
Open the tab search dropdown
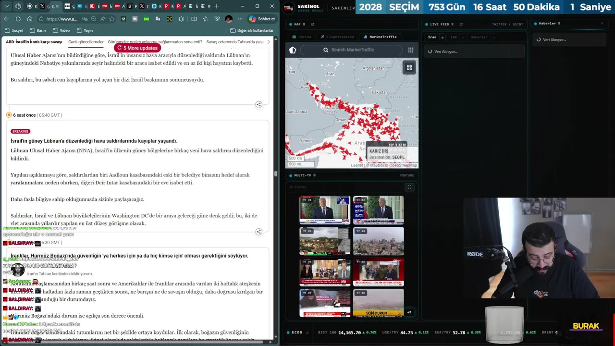click(x=7, y=6)
